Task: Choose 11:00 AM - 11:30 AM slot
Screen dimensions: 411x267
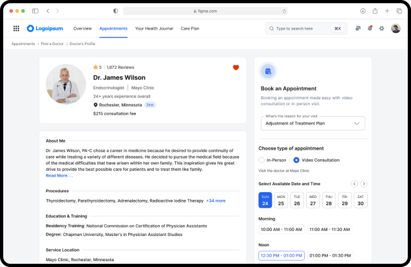Action: 329,230
